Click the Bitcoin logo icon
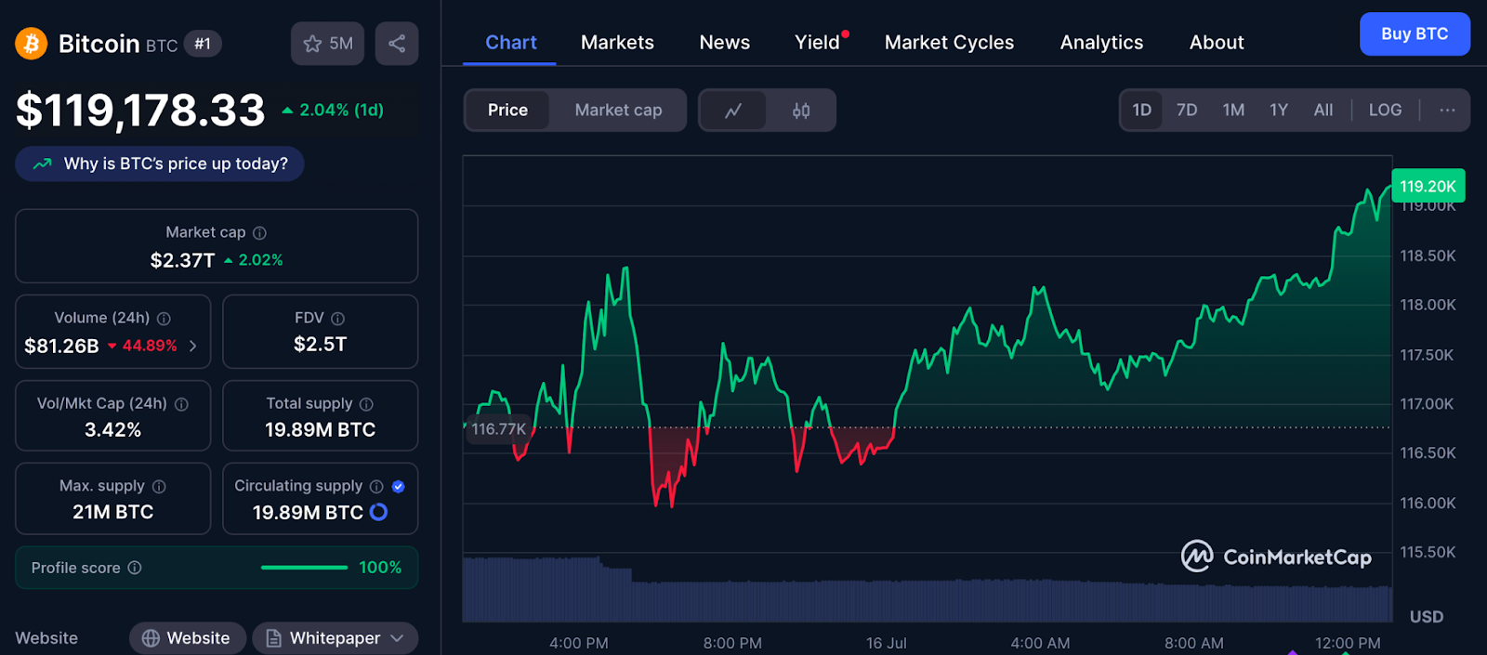The image size is (1487, 655). point(32,44)
